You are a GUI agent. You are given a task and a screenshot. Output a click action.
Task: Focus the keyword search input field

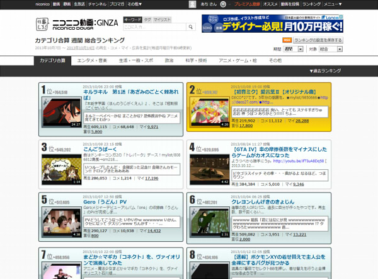(x=154, y=27)
